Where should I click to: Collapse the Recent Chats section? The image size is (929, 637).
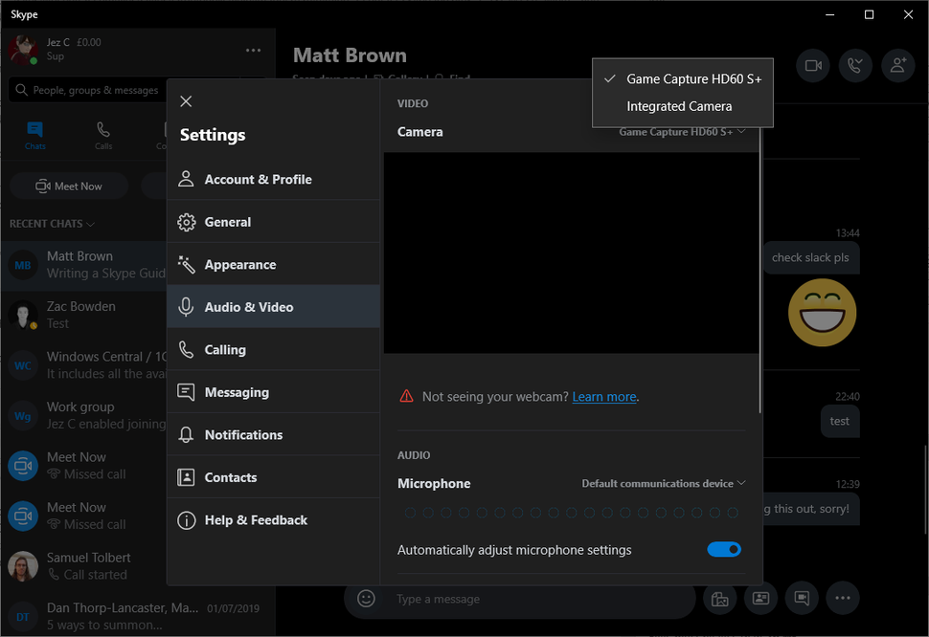coord(52,223)
